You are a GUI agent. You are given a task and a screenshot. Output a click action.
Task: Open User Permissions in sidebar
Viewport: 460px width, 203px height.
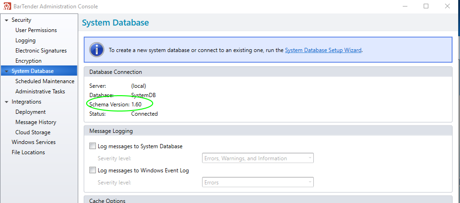tap(36, 30)
